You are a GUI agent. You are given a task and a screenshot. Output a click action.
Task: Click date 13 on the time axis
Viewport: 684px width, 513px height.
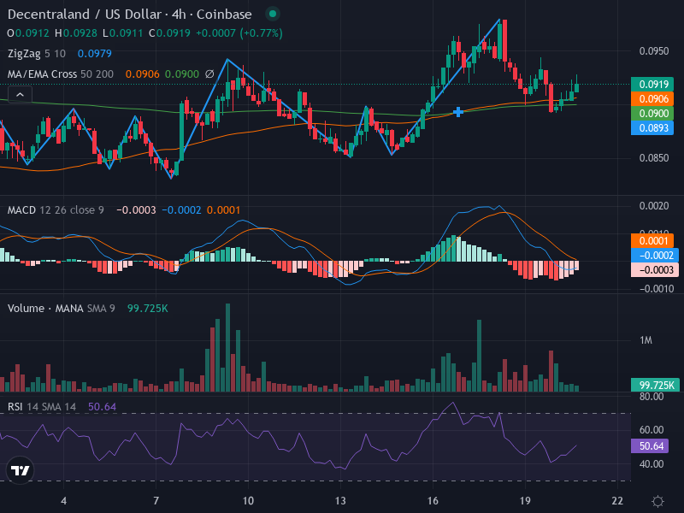click(340, 501)
